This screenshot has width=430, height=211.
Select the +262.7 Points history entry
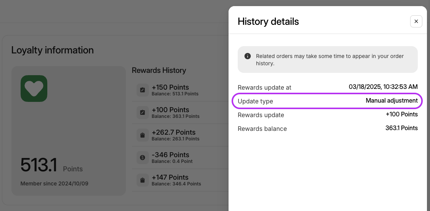(180, 135)
